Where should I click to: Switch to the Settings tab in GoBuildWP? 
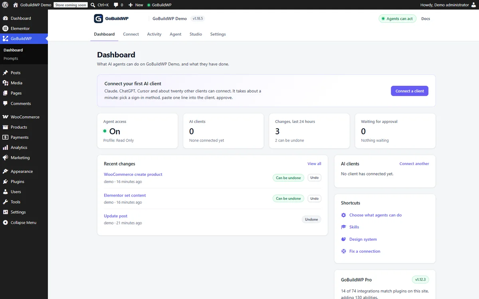(x=218, y=34)
